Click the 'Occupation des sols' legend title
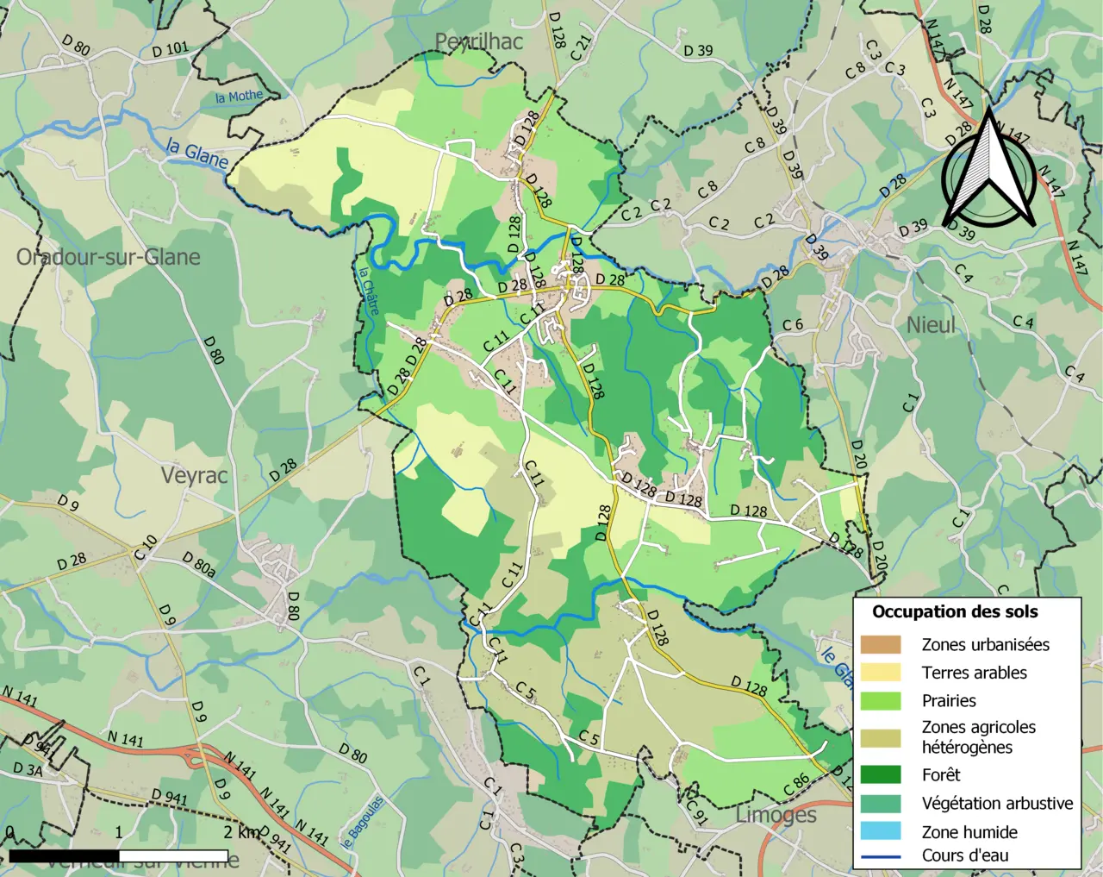The image size is (1103, 877). [955, 611]
